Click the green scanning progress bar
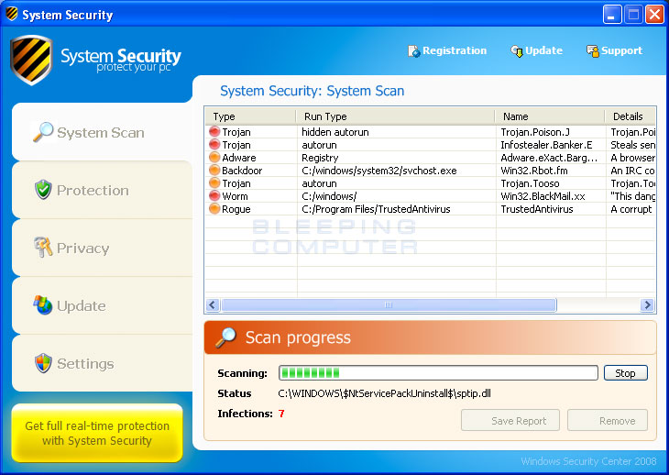Screen dimensions: 669x475 pos(438,373)
